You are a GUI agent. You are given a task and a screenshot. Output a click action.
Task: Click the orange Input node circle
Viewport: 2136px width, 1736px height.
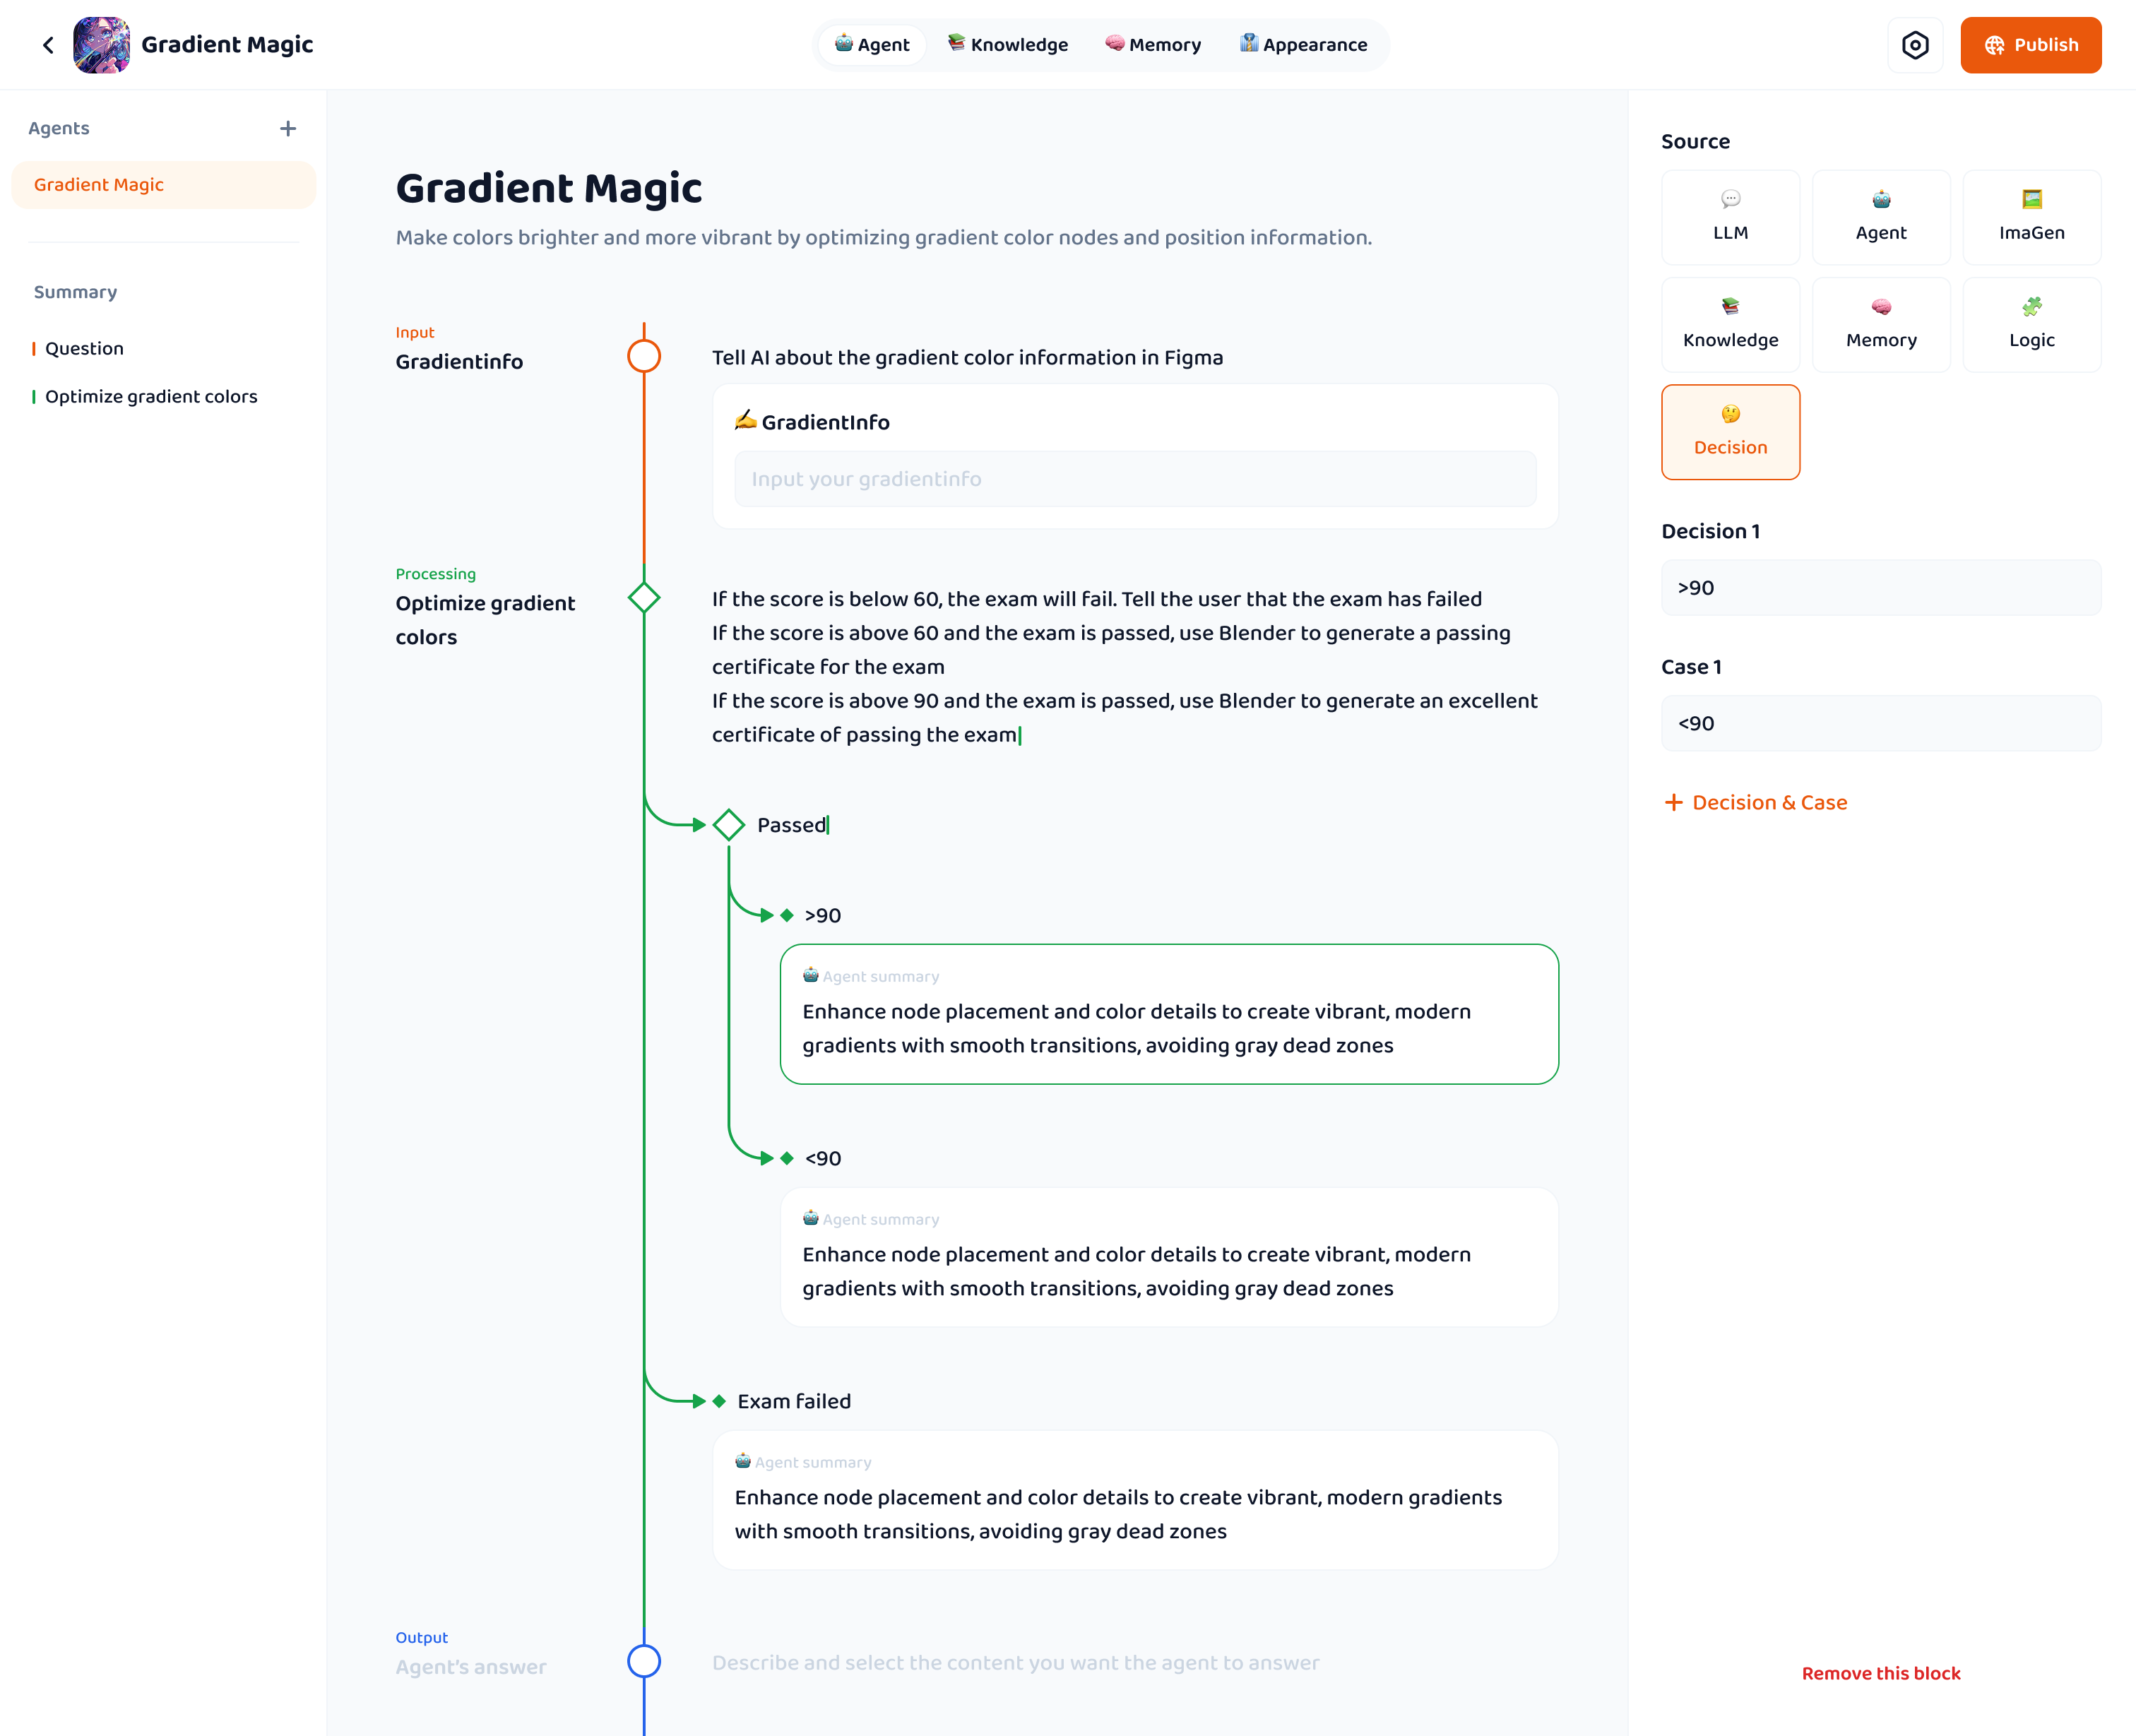(x=644, y=356)
